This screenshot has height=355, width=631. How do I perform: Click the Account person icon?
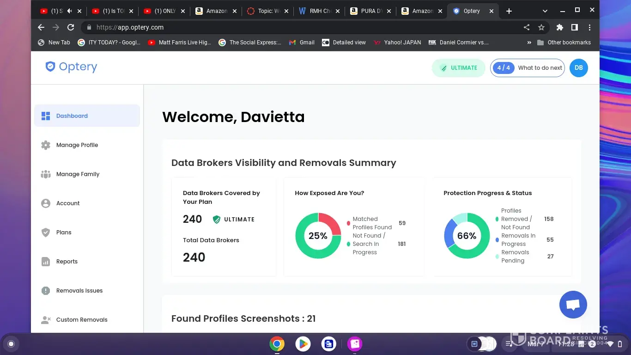click(46, 203)
